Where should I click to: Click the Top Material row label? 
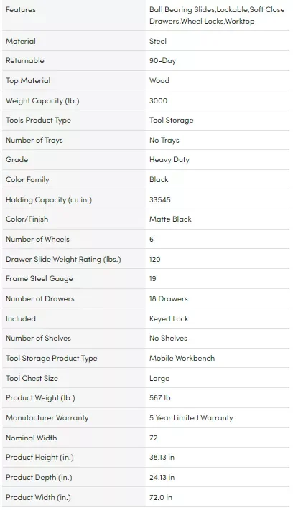click(x=28, y=80)
